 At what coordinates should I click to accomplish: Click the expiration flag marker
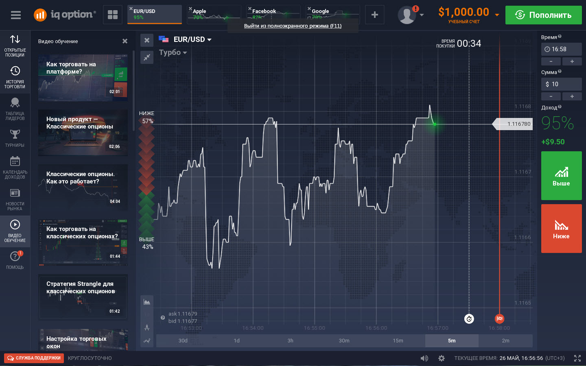coord(500,319)
